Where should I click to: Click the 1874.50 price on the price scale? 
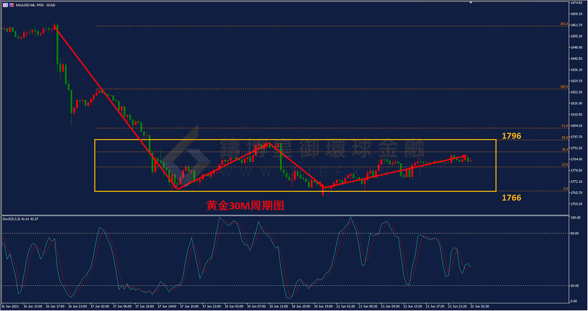pos(577,3)
